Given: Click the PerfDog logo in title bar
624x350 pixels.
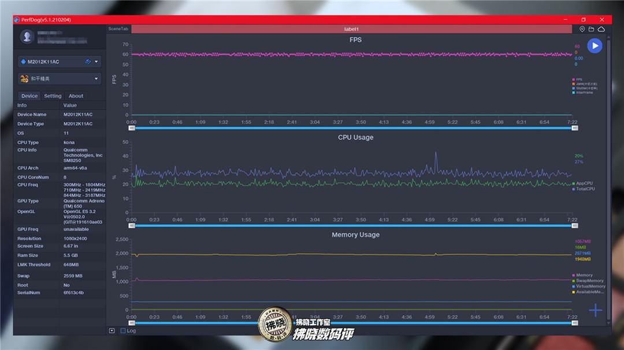Looking at the screenshot, I should point(17,20).
